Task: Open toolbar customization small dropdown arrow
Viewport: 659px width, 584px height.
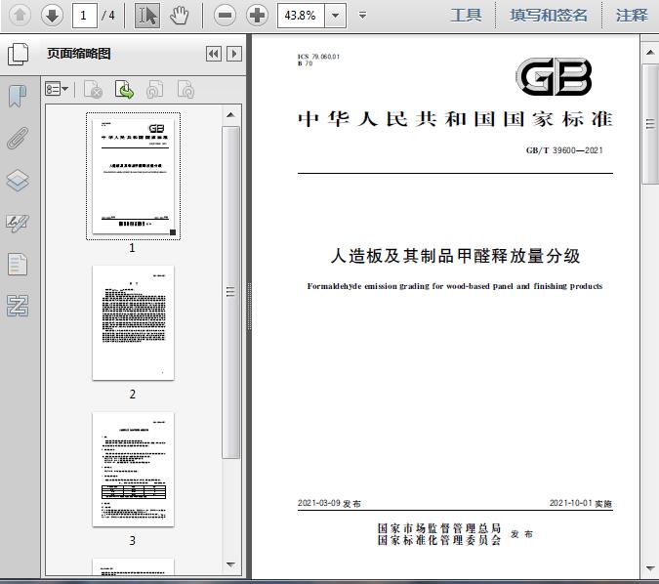Action: click(362, 16)
